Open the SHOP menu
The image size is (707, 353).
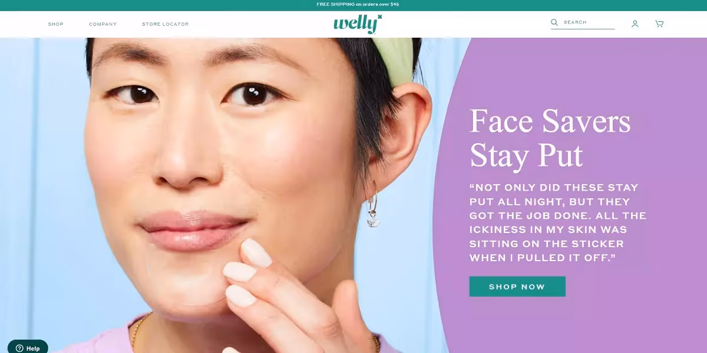click(56, 24)
